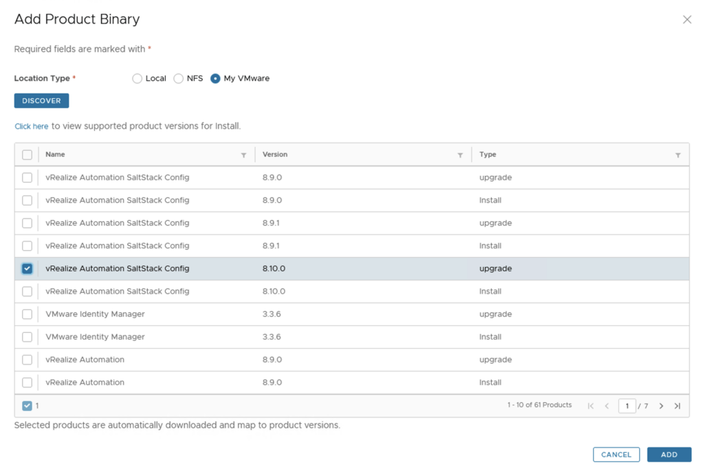Check VMware Identity Manager 3.3.6 upgrade
The width and height of the screenshot is (704, 471).
click(27, 314)
